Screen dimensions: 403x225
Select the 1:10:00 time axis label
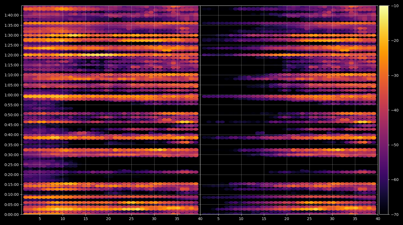coord(12,75)
